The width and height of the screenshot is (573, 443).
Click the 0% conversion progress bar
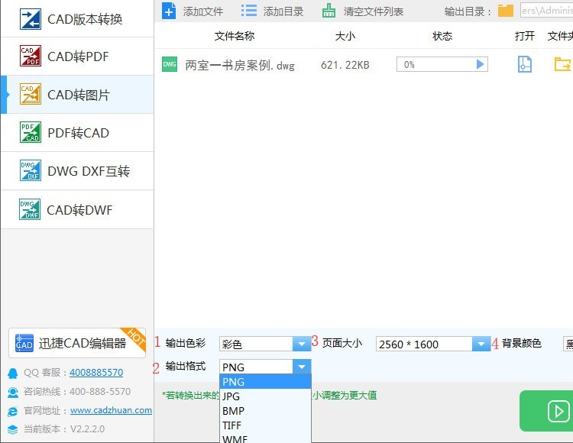tap(442, 65)
